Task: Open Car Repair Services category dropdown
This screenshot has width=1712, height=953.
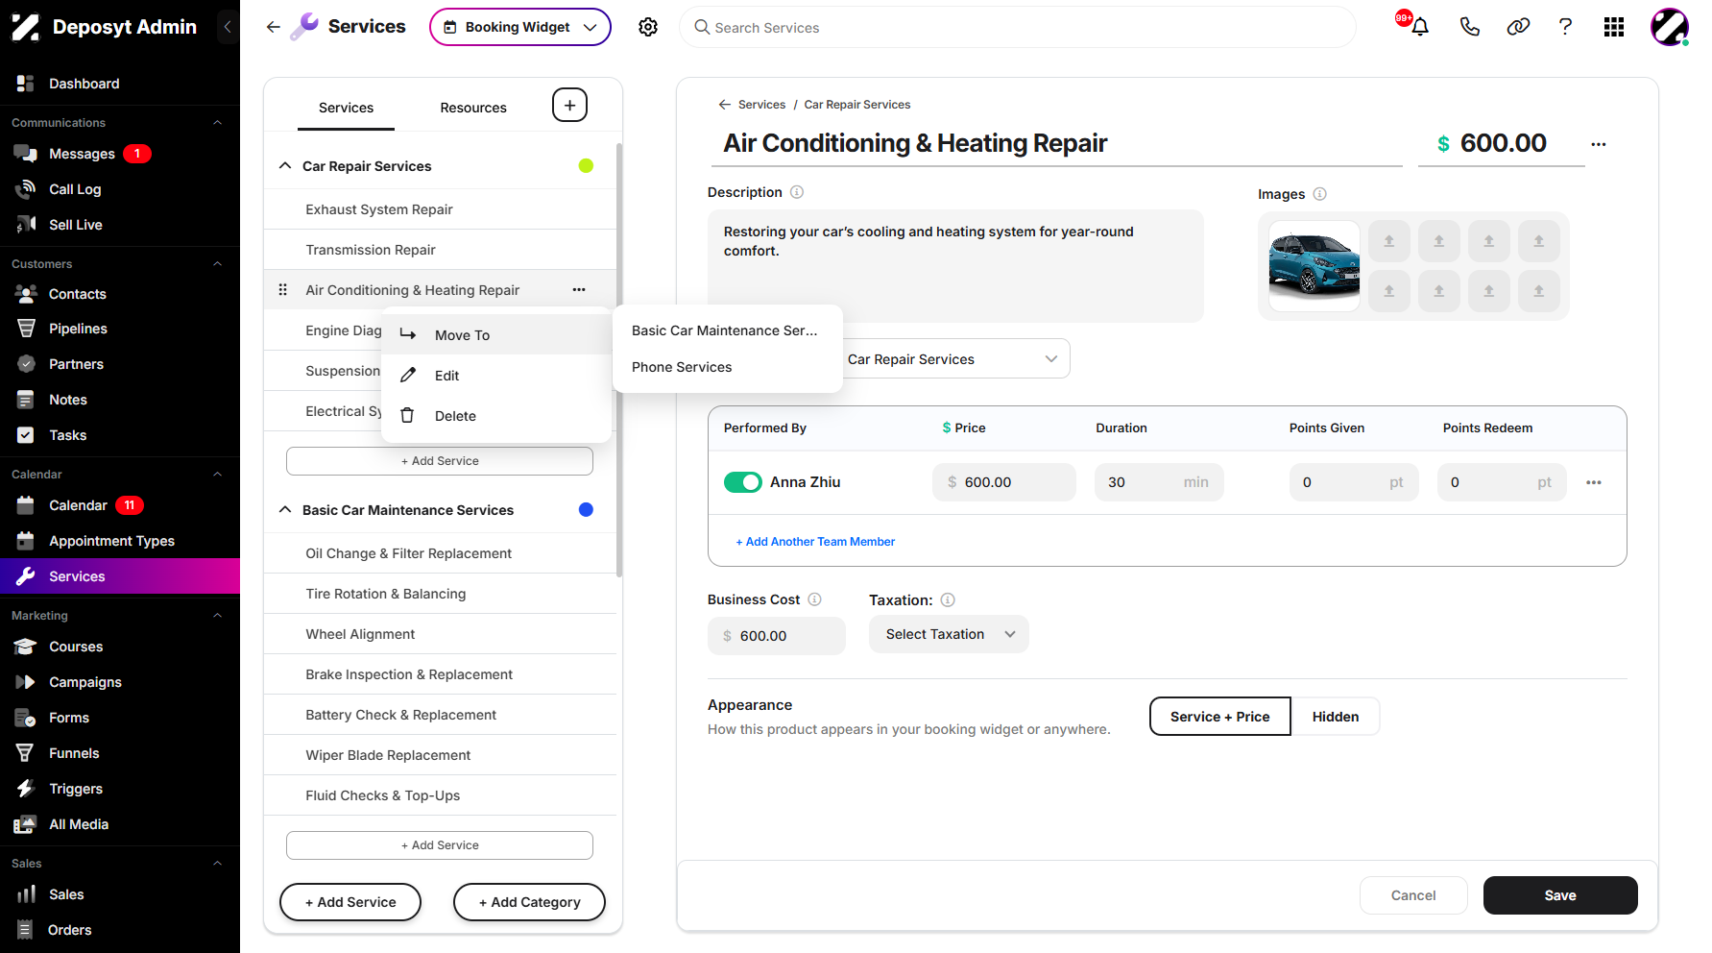Action: pyautogui.click(x=955, y=359)
